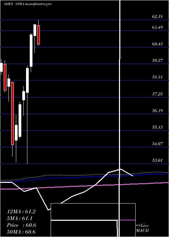Image resolution: width=169 pixels, height=237 pixels.
Task: Click the 61.49 price level label
Action: 158,27
